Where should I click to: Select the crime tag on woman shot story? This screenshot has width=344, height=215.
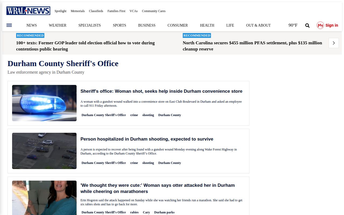click(134, 115)
